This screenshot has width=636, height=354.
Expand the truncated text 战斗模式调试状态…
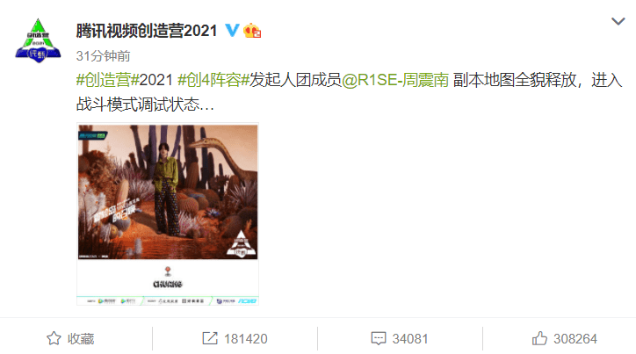pyautogui.click(x=145, y=105)
